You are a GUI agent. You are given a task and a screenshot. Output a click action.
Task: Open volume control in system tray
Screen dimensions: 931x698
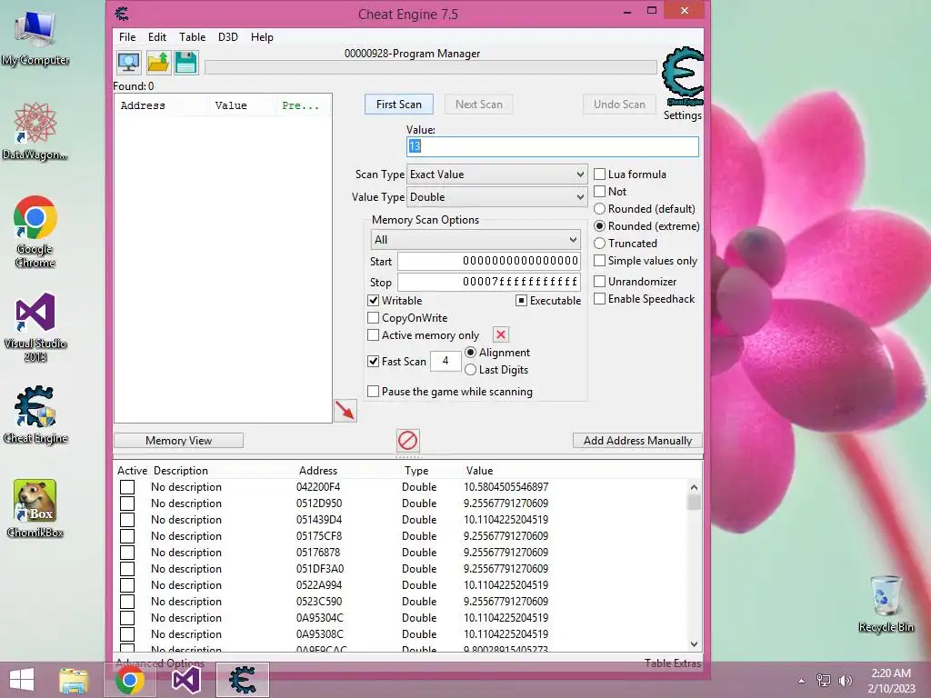point(846,681)
